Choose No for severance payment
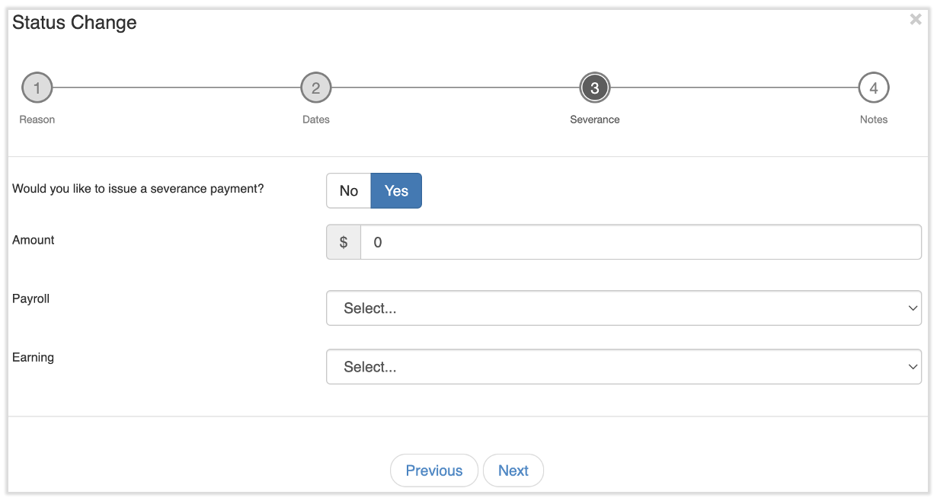Viewport: 937px width, 501px height. [x=348, y=191]
